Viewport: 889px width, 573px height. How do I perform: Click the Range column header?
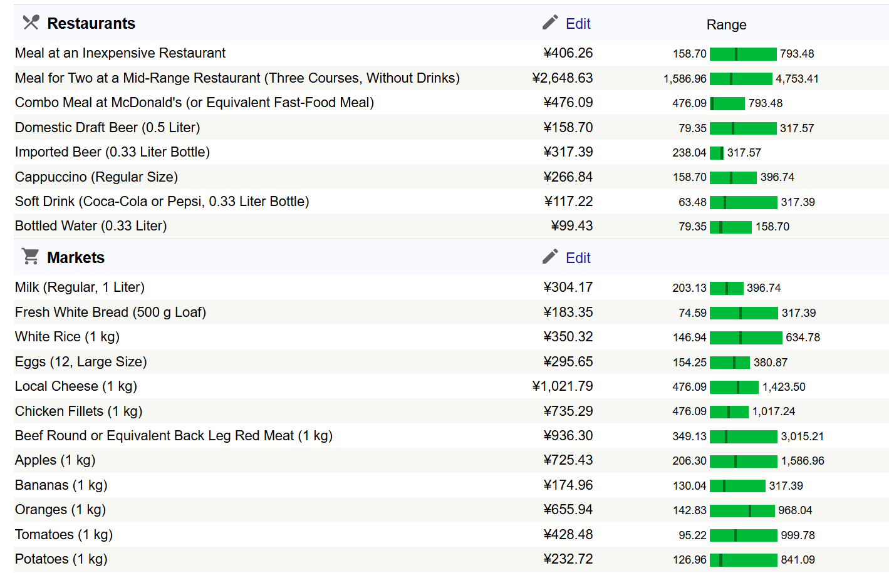coord(727,24)
